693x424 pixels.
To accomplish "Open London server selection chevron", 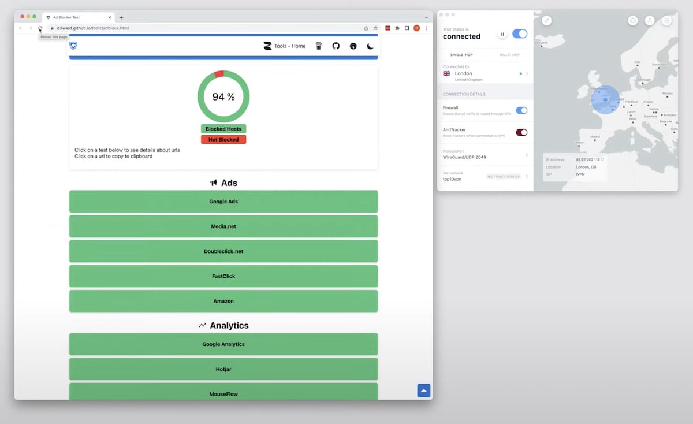I will [527, 74].
